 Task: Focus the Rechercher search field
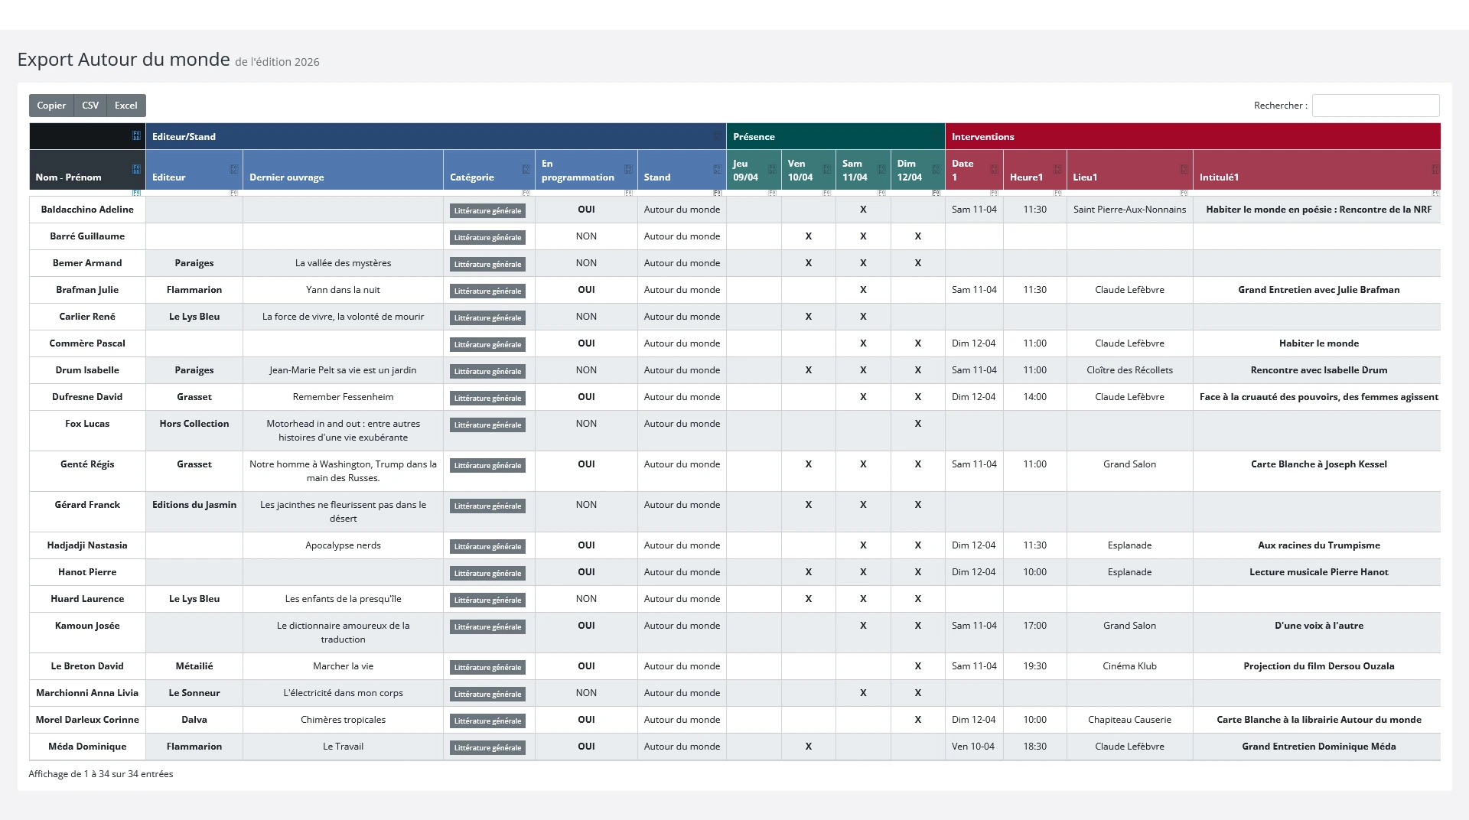[1375, 106]
